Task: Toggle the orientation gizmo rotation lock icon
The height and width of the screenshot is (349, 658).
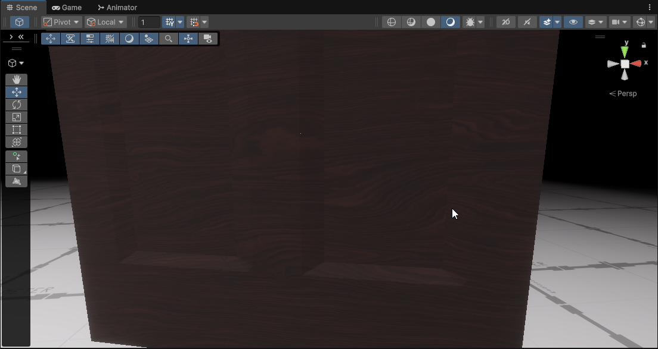Action: [644, 45]
